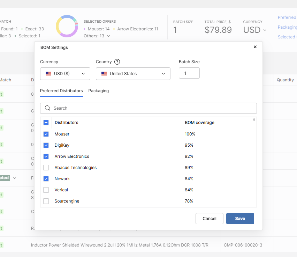Click the Save button

(x=240, y=219)
